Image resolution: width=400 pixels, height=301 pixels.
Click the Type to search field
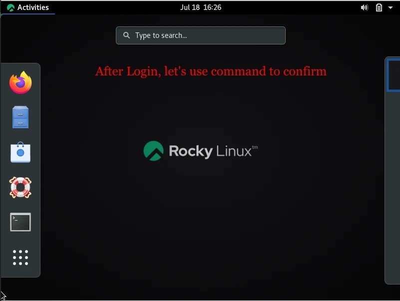201,35
